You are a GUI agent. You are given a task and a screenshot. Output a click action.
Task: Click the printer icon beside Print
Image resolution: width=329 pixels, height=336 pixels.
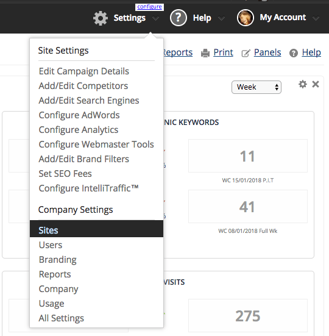click(205, 53)
